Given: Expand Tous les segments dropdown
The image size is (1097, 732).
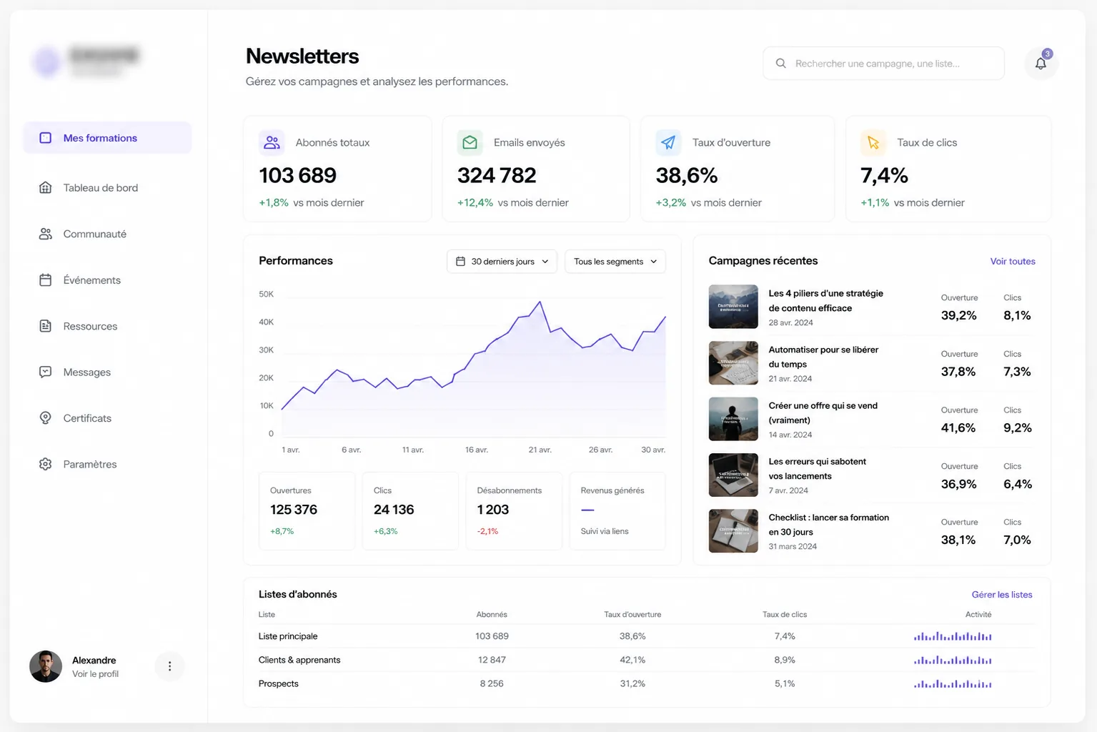Looking at the screenshot, I should (x=615, y=262).
